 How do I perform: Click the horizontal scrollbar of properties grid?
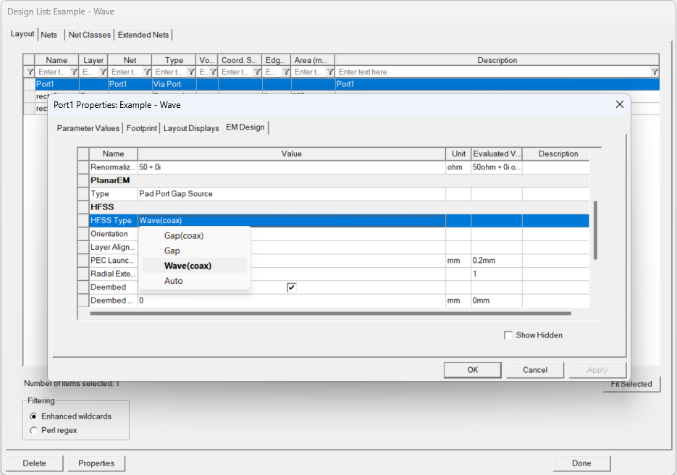coord(330,314)
